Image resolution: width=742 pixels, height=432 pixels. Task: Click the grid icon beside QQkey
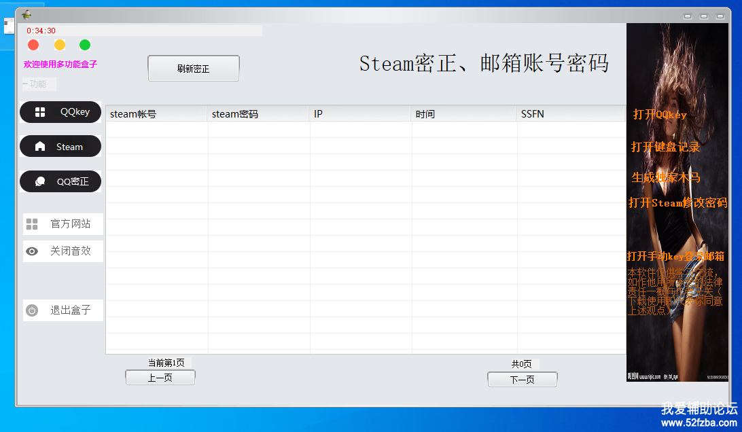point(40,112)
